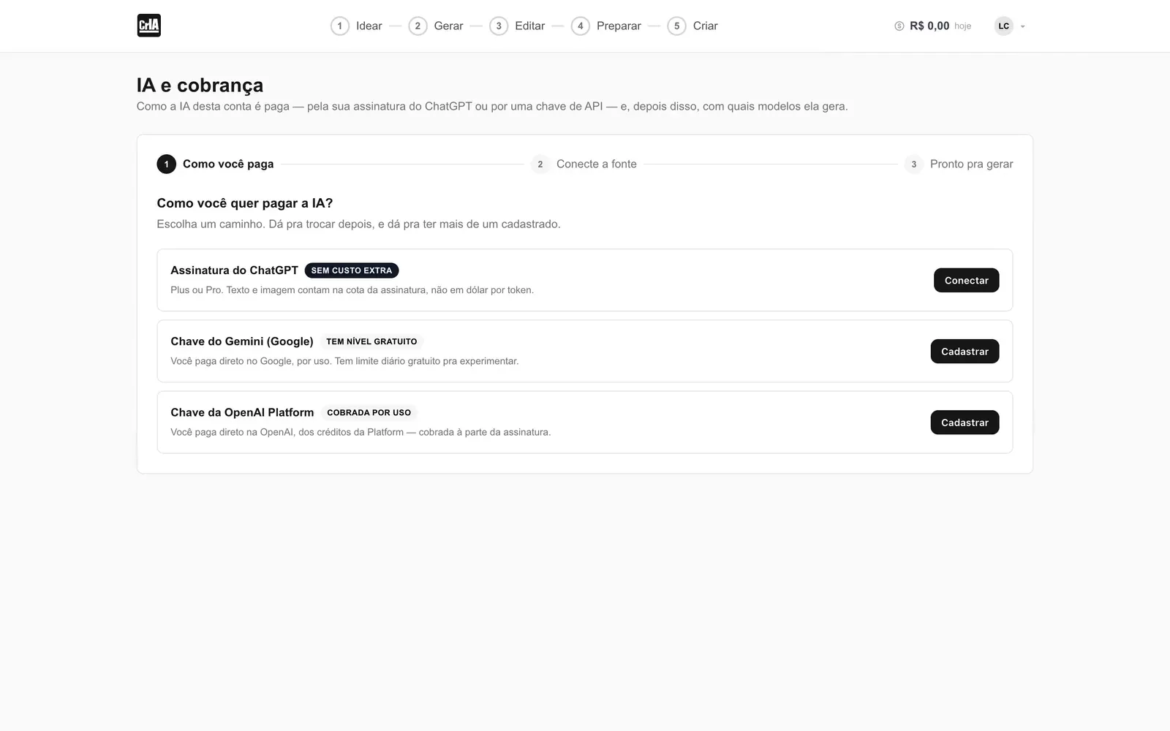
Task: Select the 'Pronto pra gerar' wizard step
Action: [959, 164]
